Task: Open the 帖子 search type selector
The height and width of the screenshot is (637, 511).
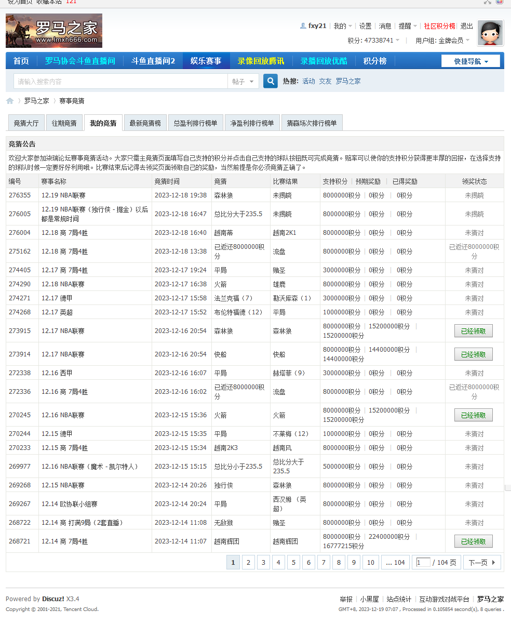Action: click(x=243, y=82)
